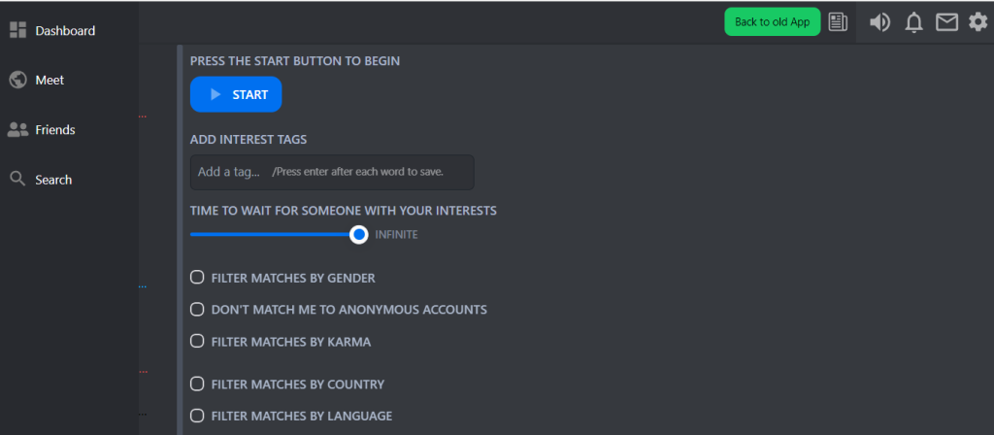Click the news icon in top bar
994x435 pixels.
(x=839, y=22)
